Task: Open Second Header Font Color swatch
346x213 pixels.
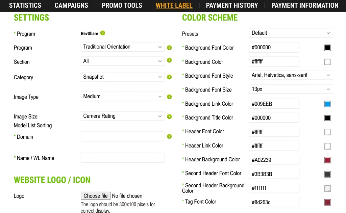Action: [327, 174]
